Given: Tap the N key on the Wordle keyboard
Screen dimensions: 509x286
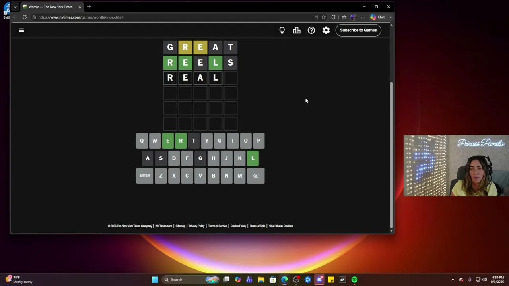Looking at the screenshot, I should point(227,176).
